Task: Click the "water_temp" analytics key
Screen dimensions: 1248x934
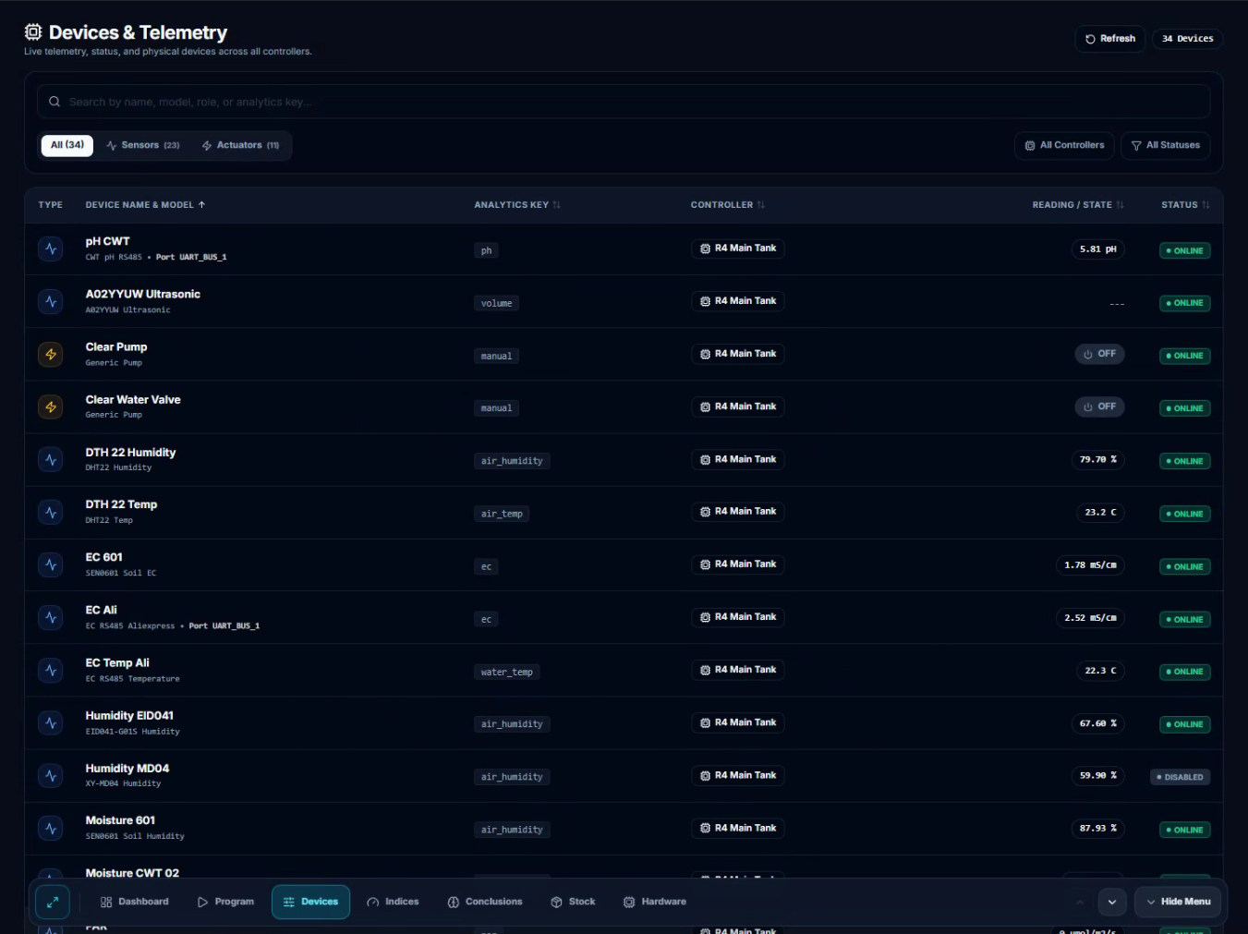Action: pyautogui.click(x=506, y=673)
